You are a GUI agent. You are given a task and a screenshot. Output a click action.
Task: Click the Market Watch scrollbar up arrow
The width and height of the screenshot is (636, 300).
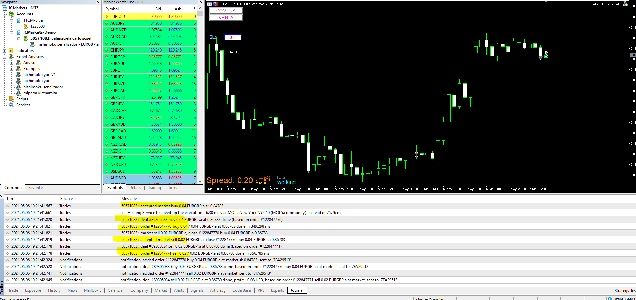click(x=200, y=8)
